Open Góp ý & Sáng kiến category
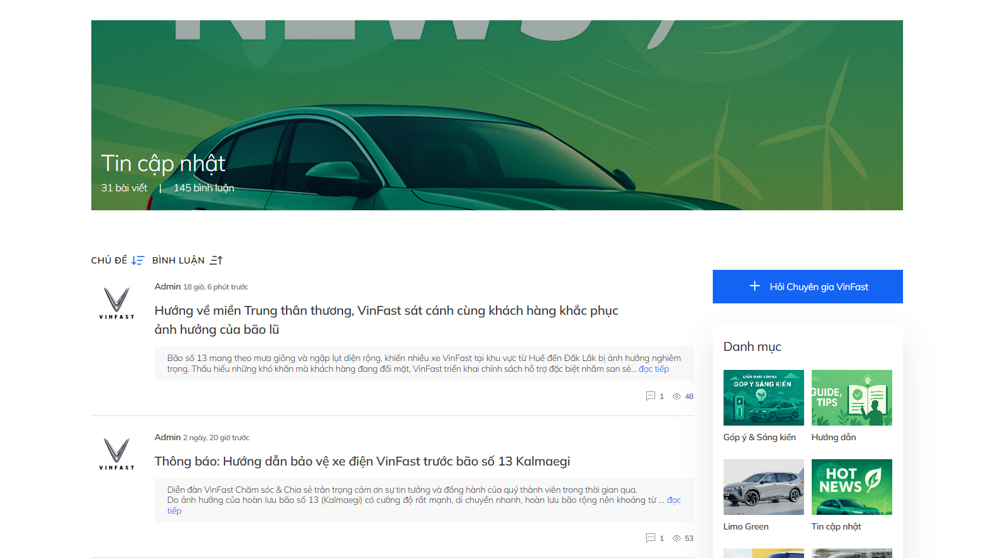Screen dimensions: 988x558 (764, 398)
